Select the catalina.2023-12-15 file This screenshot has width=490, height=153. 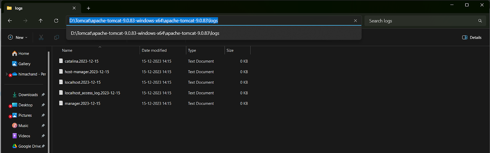click(81, 61)
